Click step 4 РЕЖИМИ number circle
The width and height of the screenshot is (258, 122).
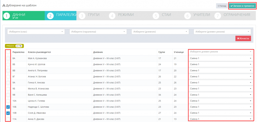pyautogui.click(x=112, y=16)
